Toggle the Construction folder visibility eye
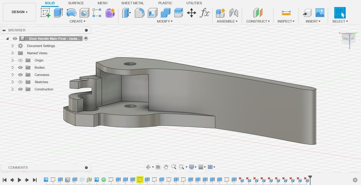 [x=20, y=89]
